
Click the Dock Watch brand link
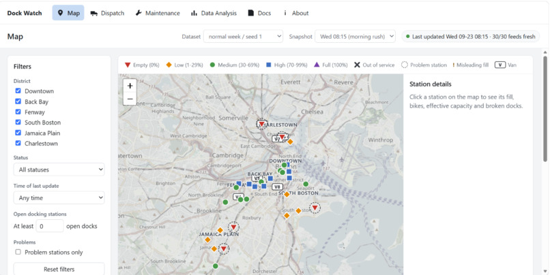pyautogui.click(x=25, y=13)
